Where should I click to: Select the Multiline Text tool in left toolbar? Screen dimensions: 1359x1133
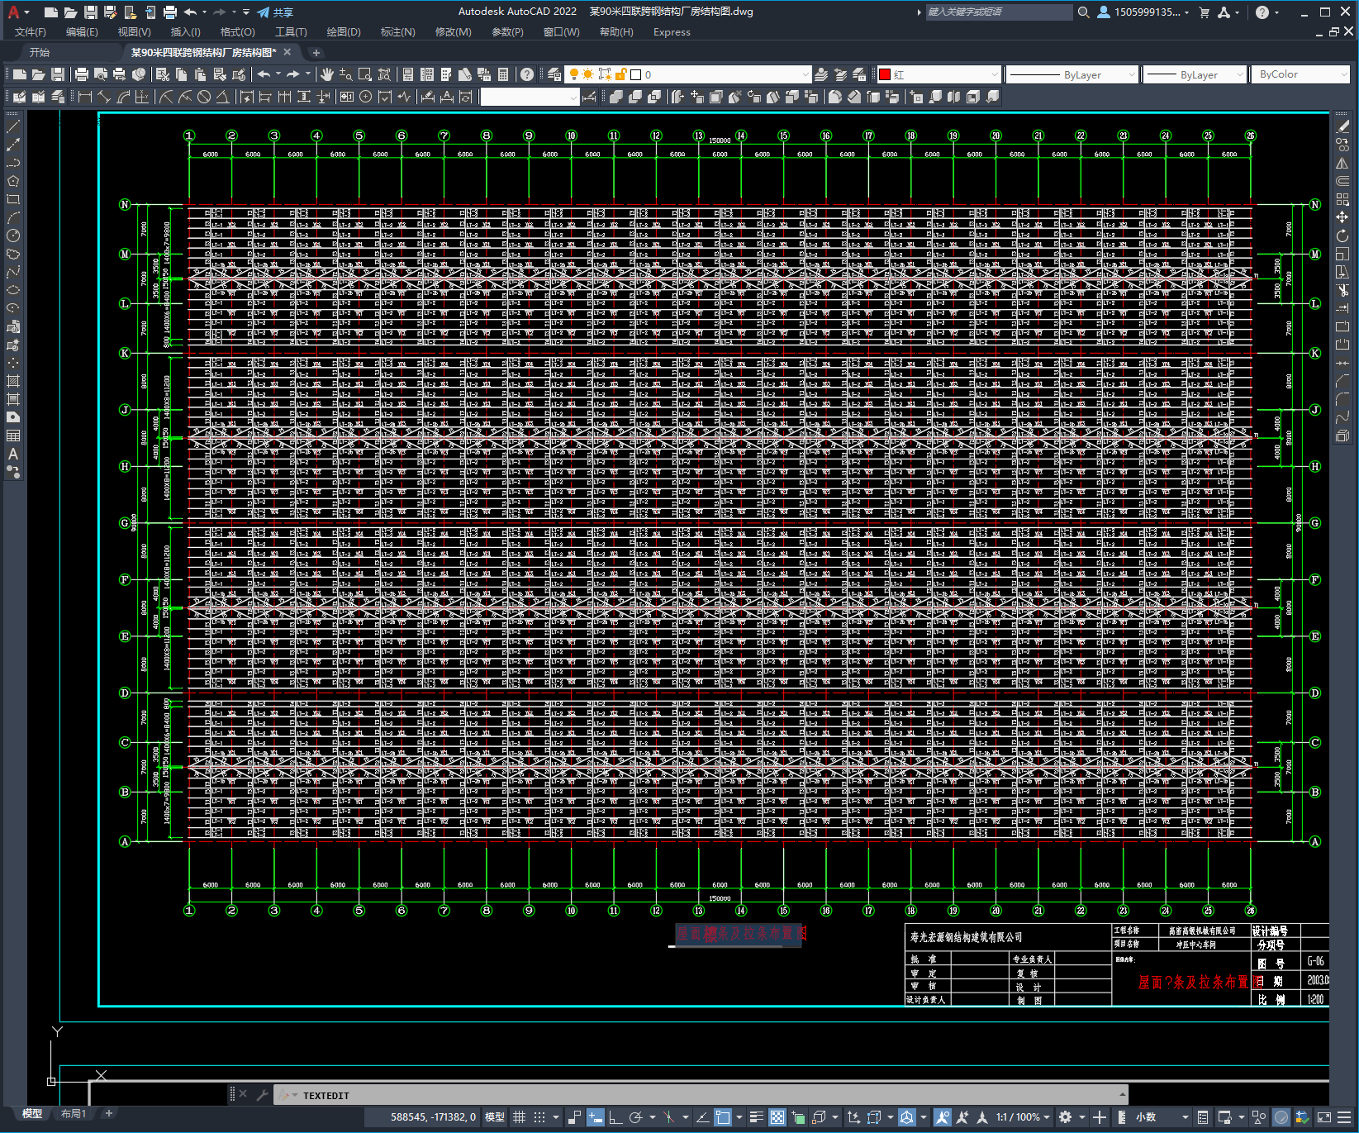[x=13, y=454]
